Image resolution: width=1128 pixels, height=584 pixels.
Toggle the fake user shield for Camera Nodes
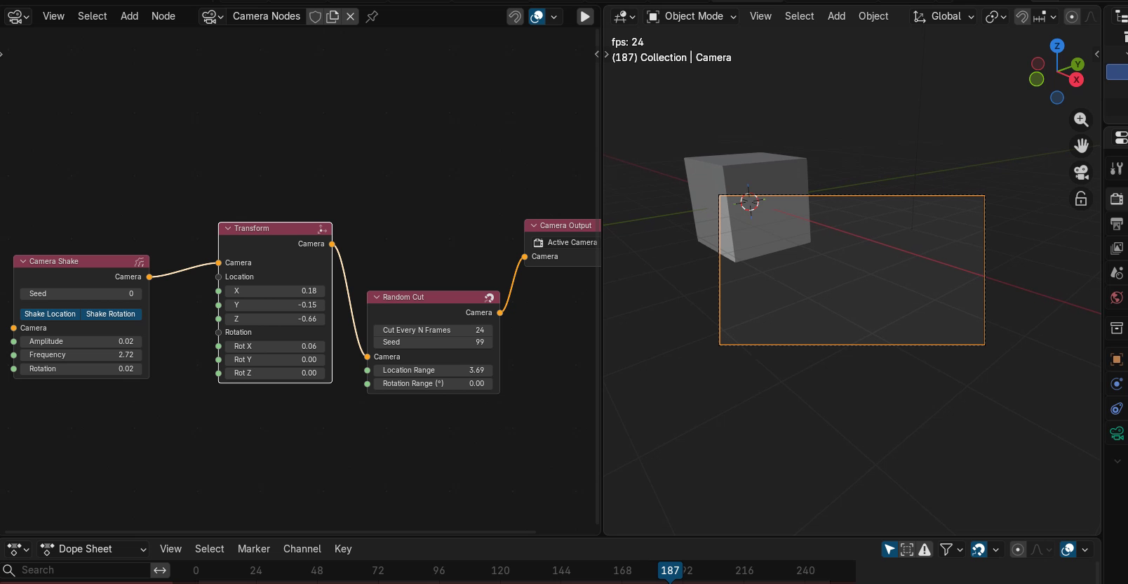316,16
